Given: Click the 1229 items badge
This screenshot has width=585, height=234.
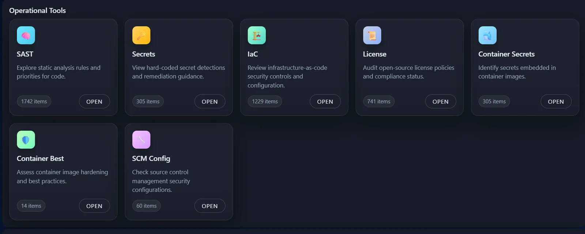Looking at the screenshot, I should [265, 101].
